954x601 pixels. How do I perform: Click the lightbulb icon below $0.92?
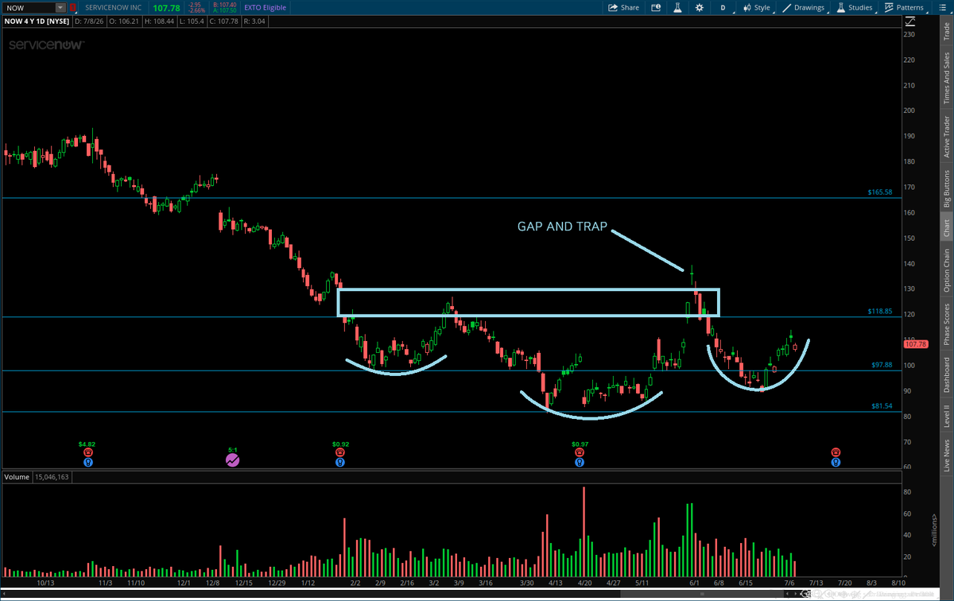[x=340, y=460]
